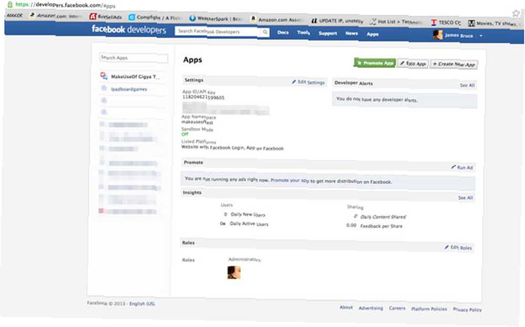Screen dimensions: 525x327
Task: Click the Run Ad link
Action: point(461,167)
